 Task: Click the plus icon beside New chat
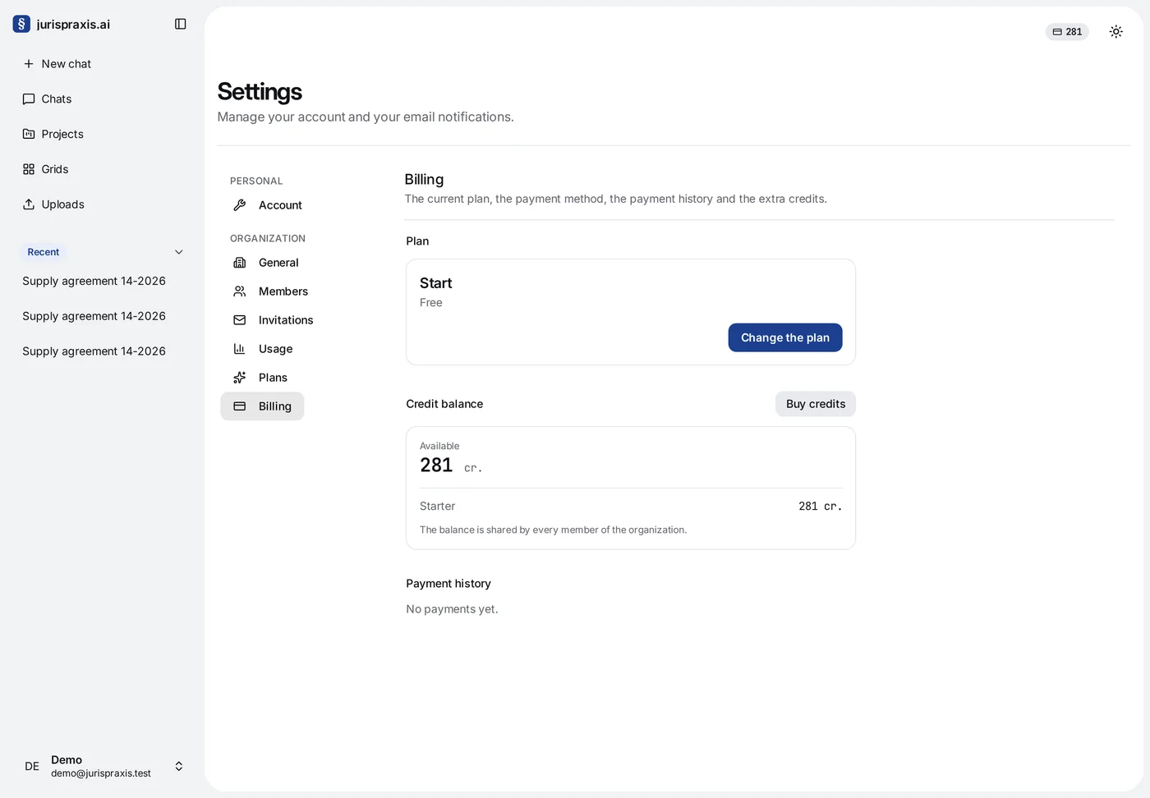click(29, 64)
